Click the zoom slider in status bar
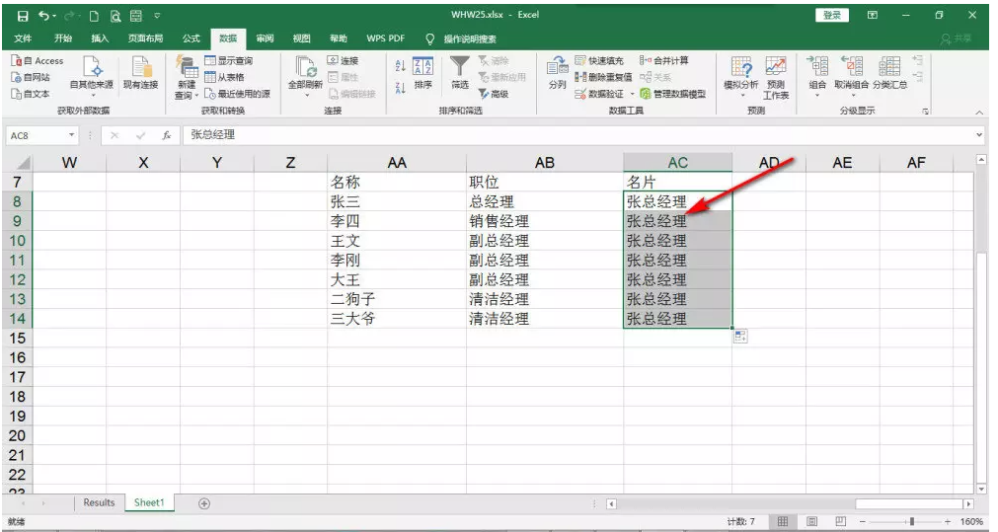The height and width of the screenshot is (532, 998). pyautogui.click(x=911, y=520)
